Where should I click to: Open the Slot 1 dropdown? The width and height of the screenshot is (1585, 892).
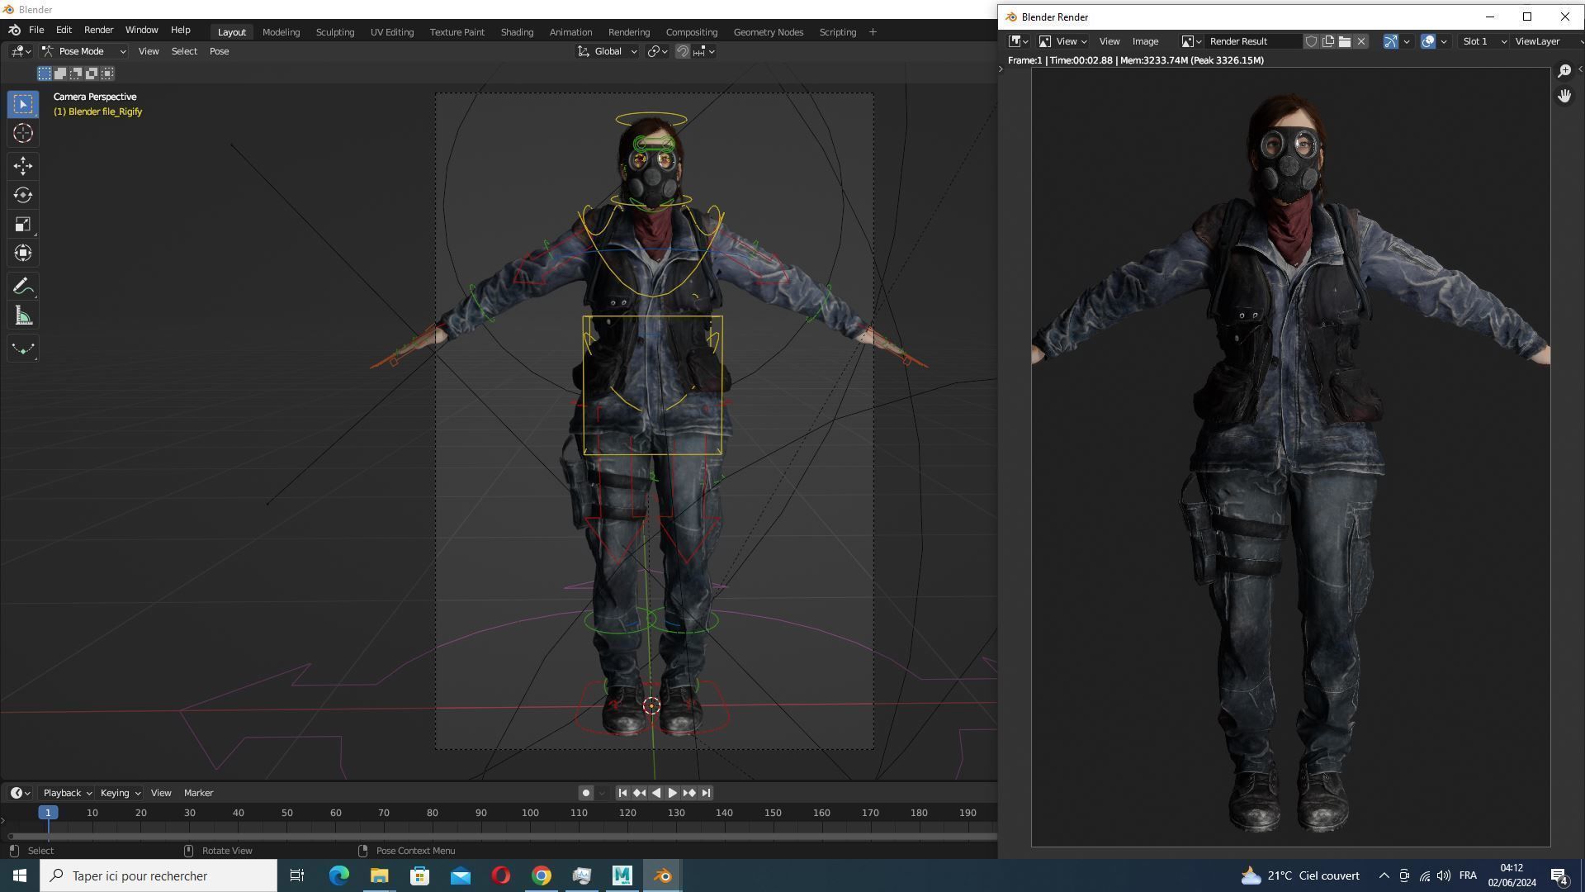[1483, 41]
